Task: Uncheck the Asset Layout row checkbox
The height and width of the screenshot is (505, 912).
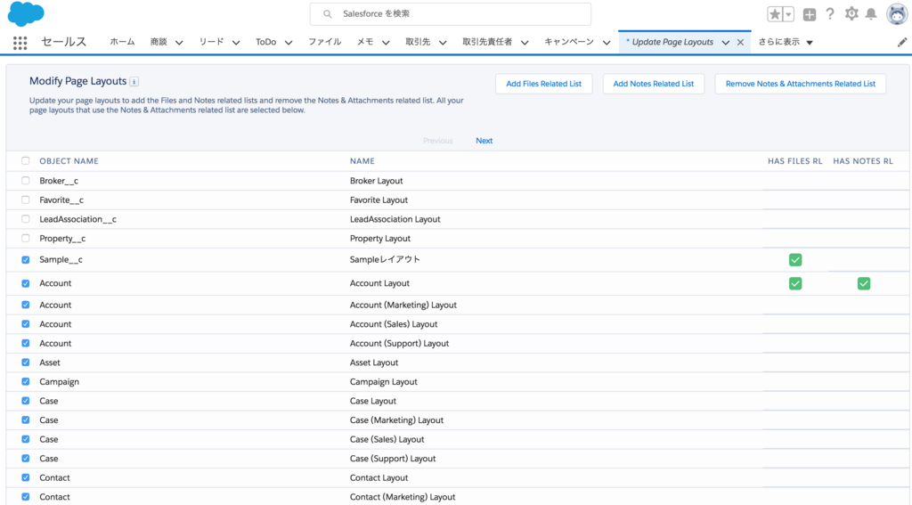Action: [26, 362]
